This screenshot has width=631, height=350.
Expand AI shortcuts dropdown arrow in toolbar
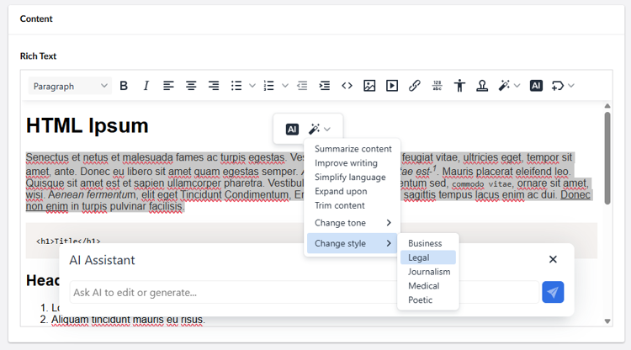517,86
